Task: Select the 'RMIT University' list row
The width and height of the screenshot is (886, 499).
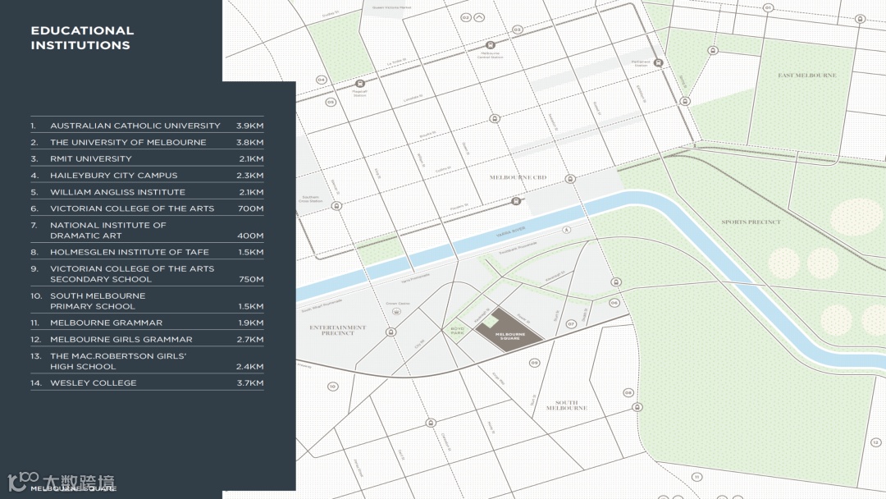Action: [x=147, y=158]
